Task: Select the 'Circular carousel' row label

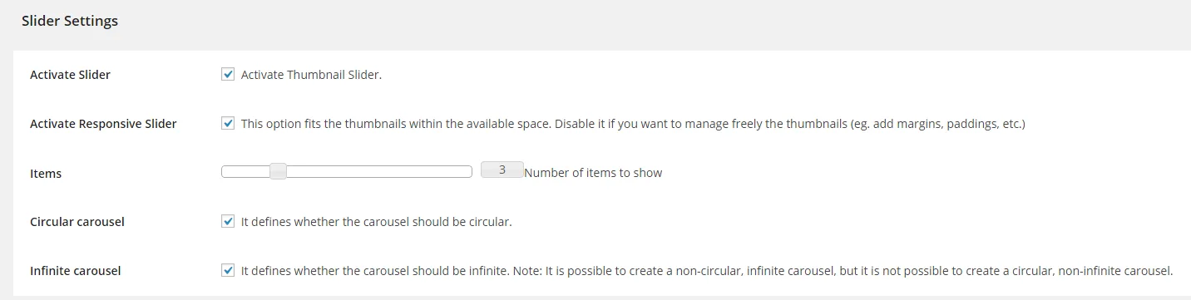Action: coord(77,222)
